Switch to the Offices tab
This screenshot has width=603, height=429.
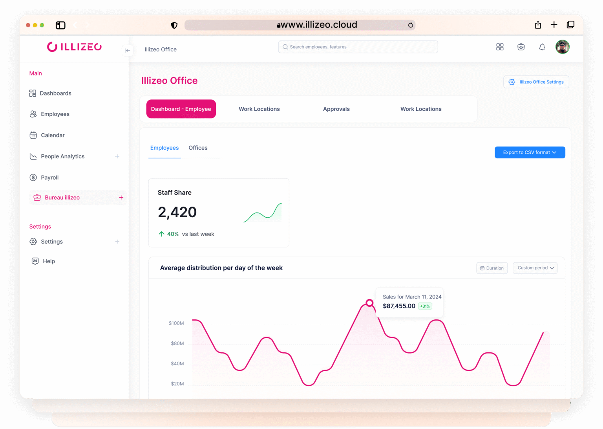(x=198, y=148)
